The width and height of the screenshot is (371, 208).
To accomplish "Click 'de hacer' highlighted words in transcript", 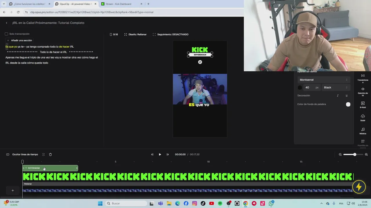I will pos(64,47).
